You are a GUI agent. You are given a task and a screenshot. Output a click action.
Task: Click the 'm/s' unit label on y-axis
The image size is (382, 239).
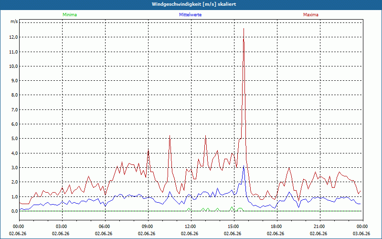click(x=14, y=22)
